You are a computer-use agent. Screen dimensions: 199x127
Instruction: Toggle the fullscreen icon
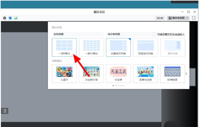click(194, 18)
